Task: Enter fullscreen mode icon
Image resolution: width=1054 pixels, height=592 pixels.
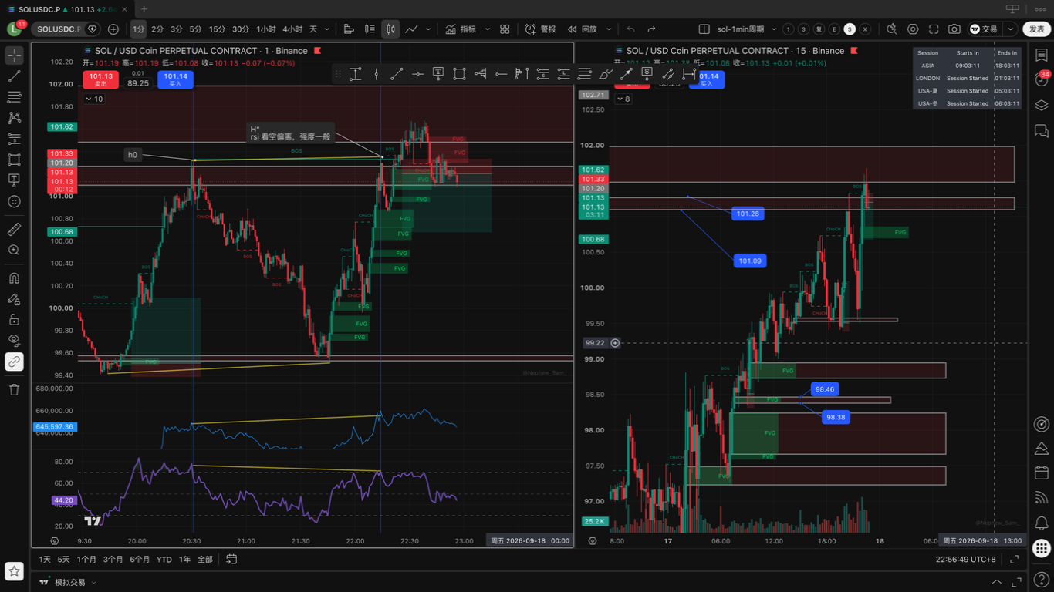Action: click(x=934, y=29)
